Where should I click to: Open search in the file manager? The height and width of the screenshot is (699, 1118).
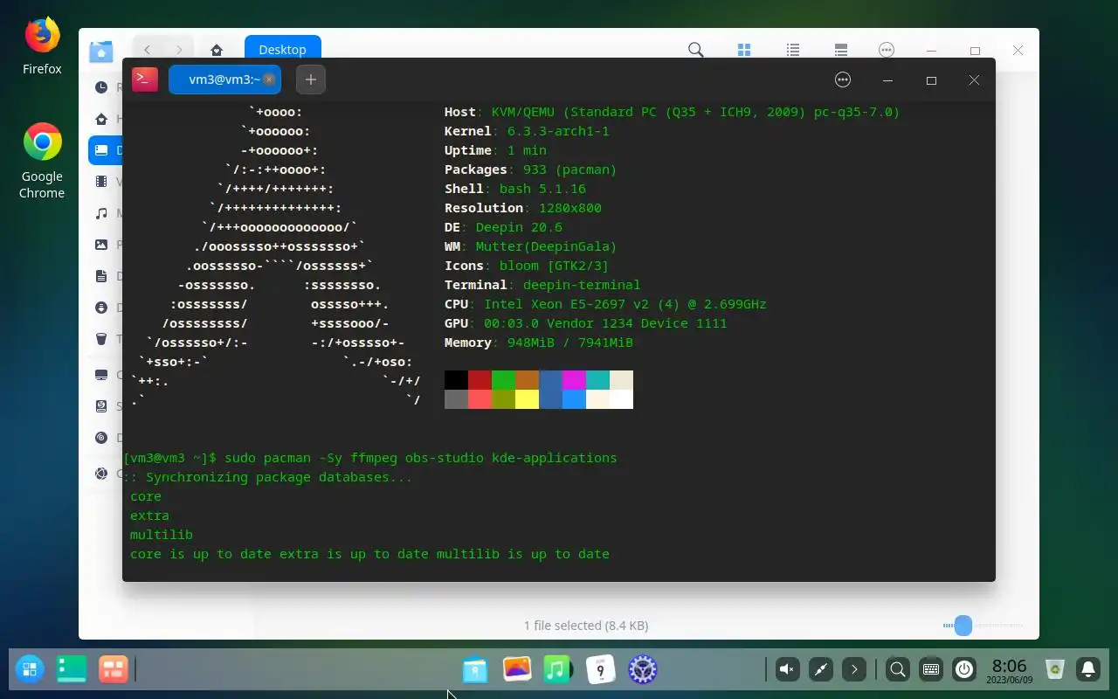(x=695, y=50)
